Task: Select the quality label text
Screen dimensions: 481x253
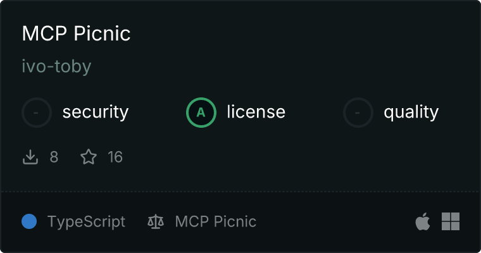Action: pos(411,112)
